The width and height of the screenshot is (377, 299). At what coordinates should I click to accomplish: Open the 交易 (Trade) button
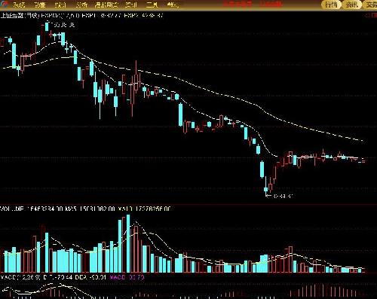[370, 5]
